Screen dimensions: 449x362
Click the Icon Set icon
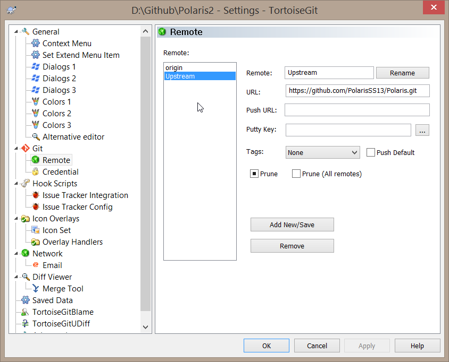(36, 230)
